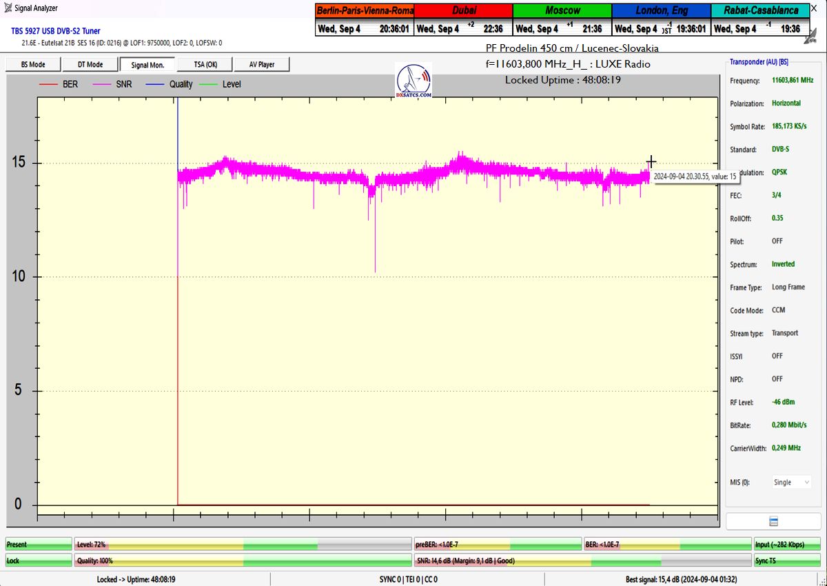Click the Sync TS indicator
The height and width of the screenshot is (586, 827).
pos(787,561)
